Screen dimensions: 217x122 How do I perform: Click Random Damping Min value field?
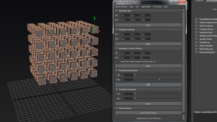127,94
